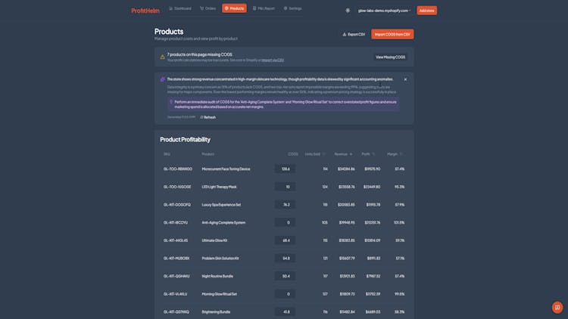Click COGS input for Anti-Aging Complete System
The image size is (568, 319).
point(285,222)
